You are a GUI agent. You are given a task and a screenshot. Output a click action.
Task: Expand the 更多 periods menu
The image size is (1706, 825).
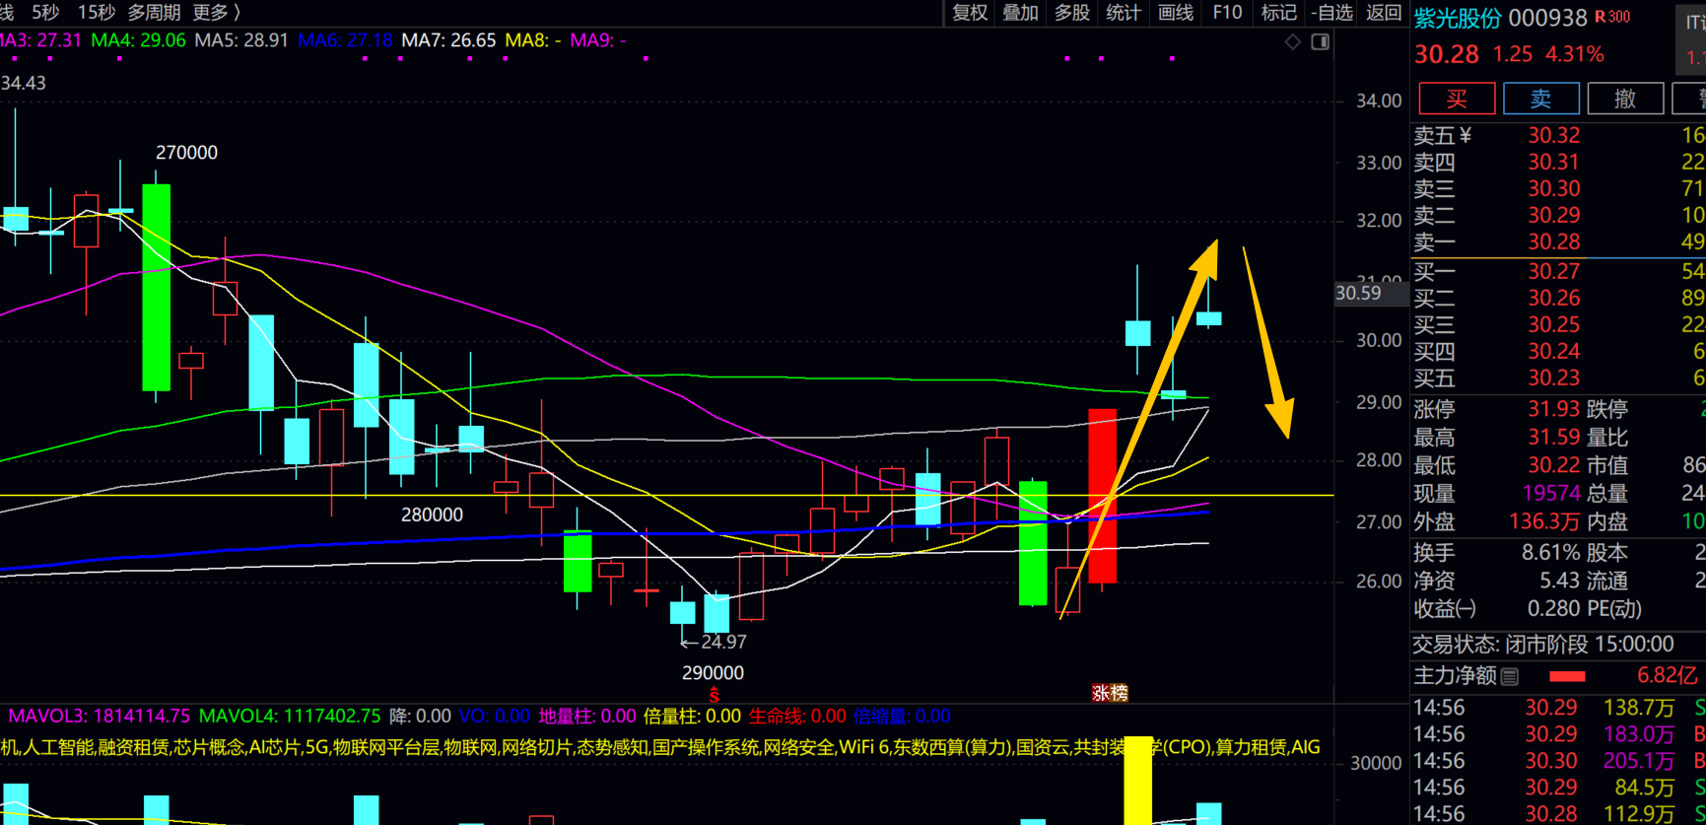(x=216, y=13)
